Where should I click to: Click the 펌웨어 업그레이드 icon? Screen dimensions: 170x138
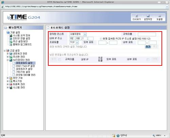click(11, 44)
